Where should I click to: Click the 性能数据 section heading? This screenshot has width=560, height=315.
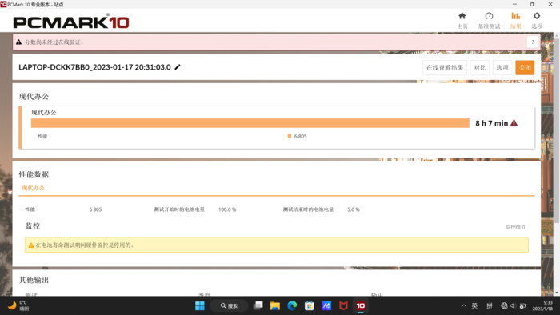point(34,174)
